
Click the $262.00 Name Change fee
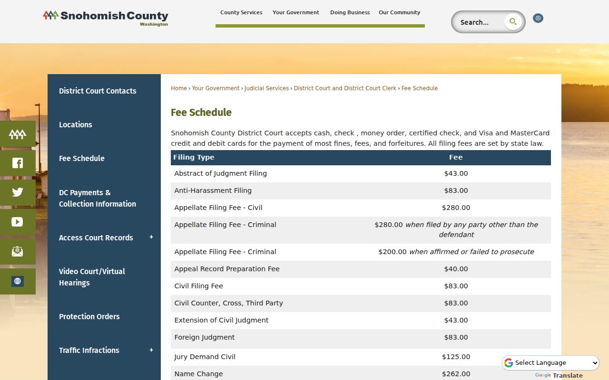point(456,374)
